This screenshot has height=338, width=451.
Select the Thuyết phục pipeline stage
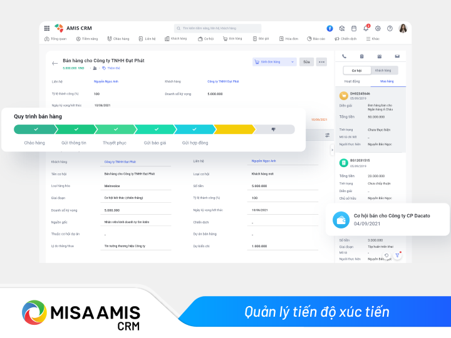(115, 130)
